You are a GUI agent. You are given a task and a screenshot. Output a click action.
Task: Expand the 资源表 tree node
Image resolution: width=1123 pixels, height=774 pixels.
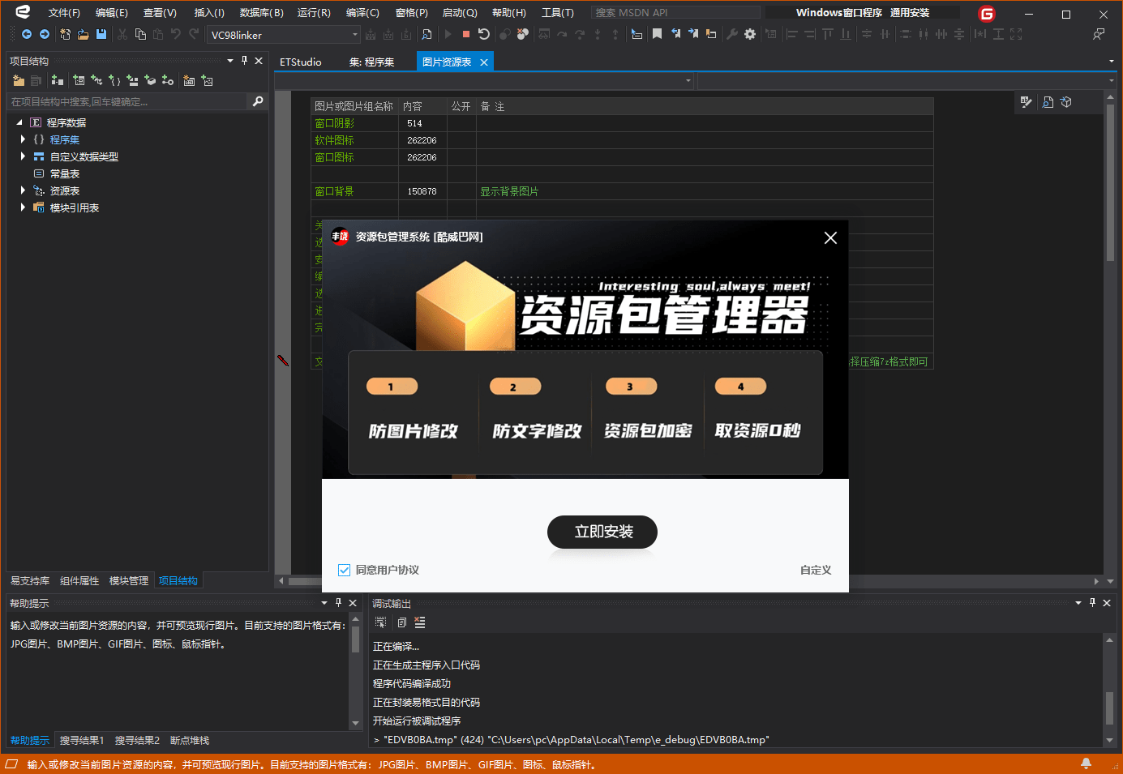[23, 190]
